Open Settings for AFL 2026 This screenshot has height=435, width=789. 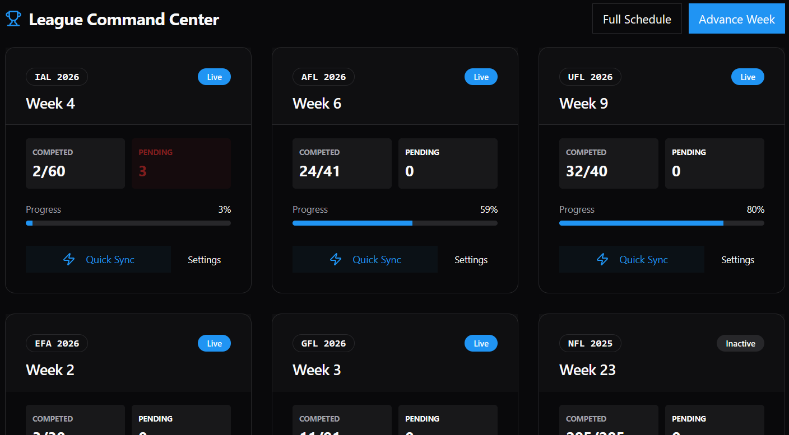tap(471, 259)
